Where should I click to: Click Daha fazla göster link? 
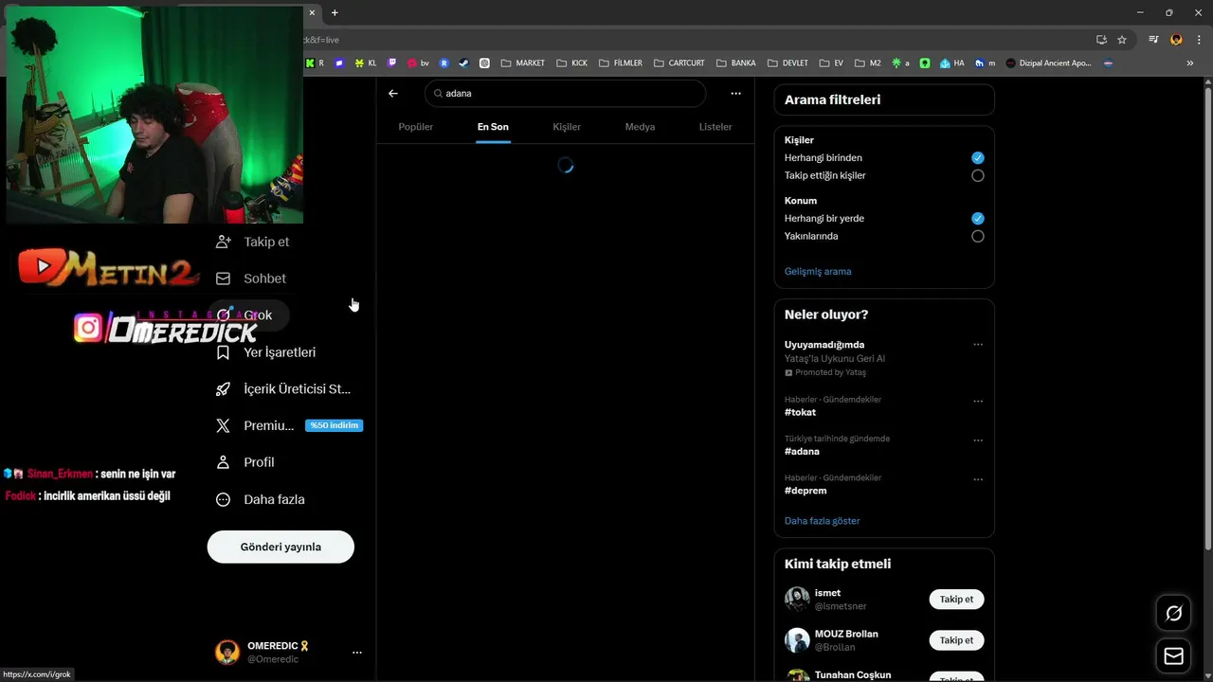(823, 521)
